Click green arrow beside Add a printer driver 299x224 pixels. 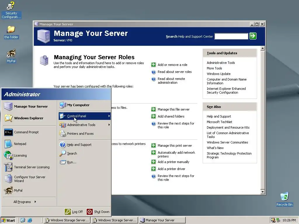[154, 169]
